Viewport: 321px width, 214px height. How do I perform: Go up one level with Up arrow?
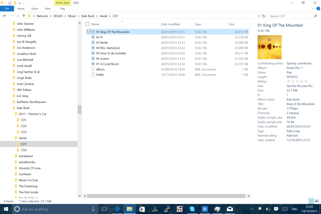[24, 16]
